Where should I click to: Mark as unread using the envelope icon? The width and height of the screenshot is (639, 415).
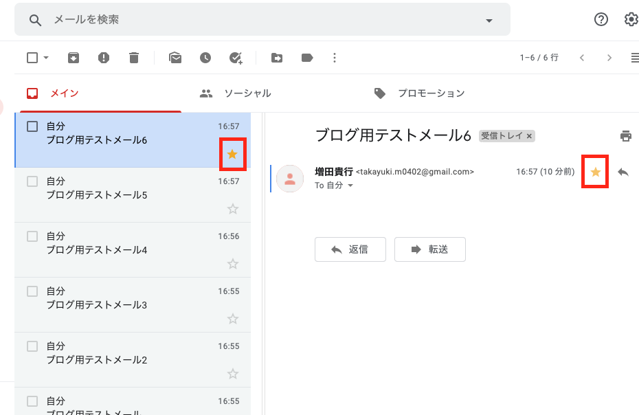pos(175,58)
